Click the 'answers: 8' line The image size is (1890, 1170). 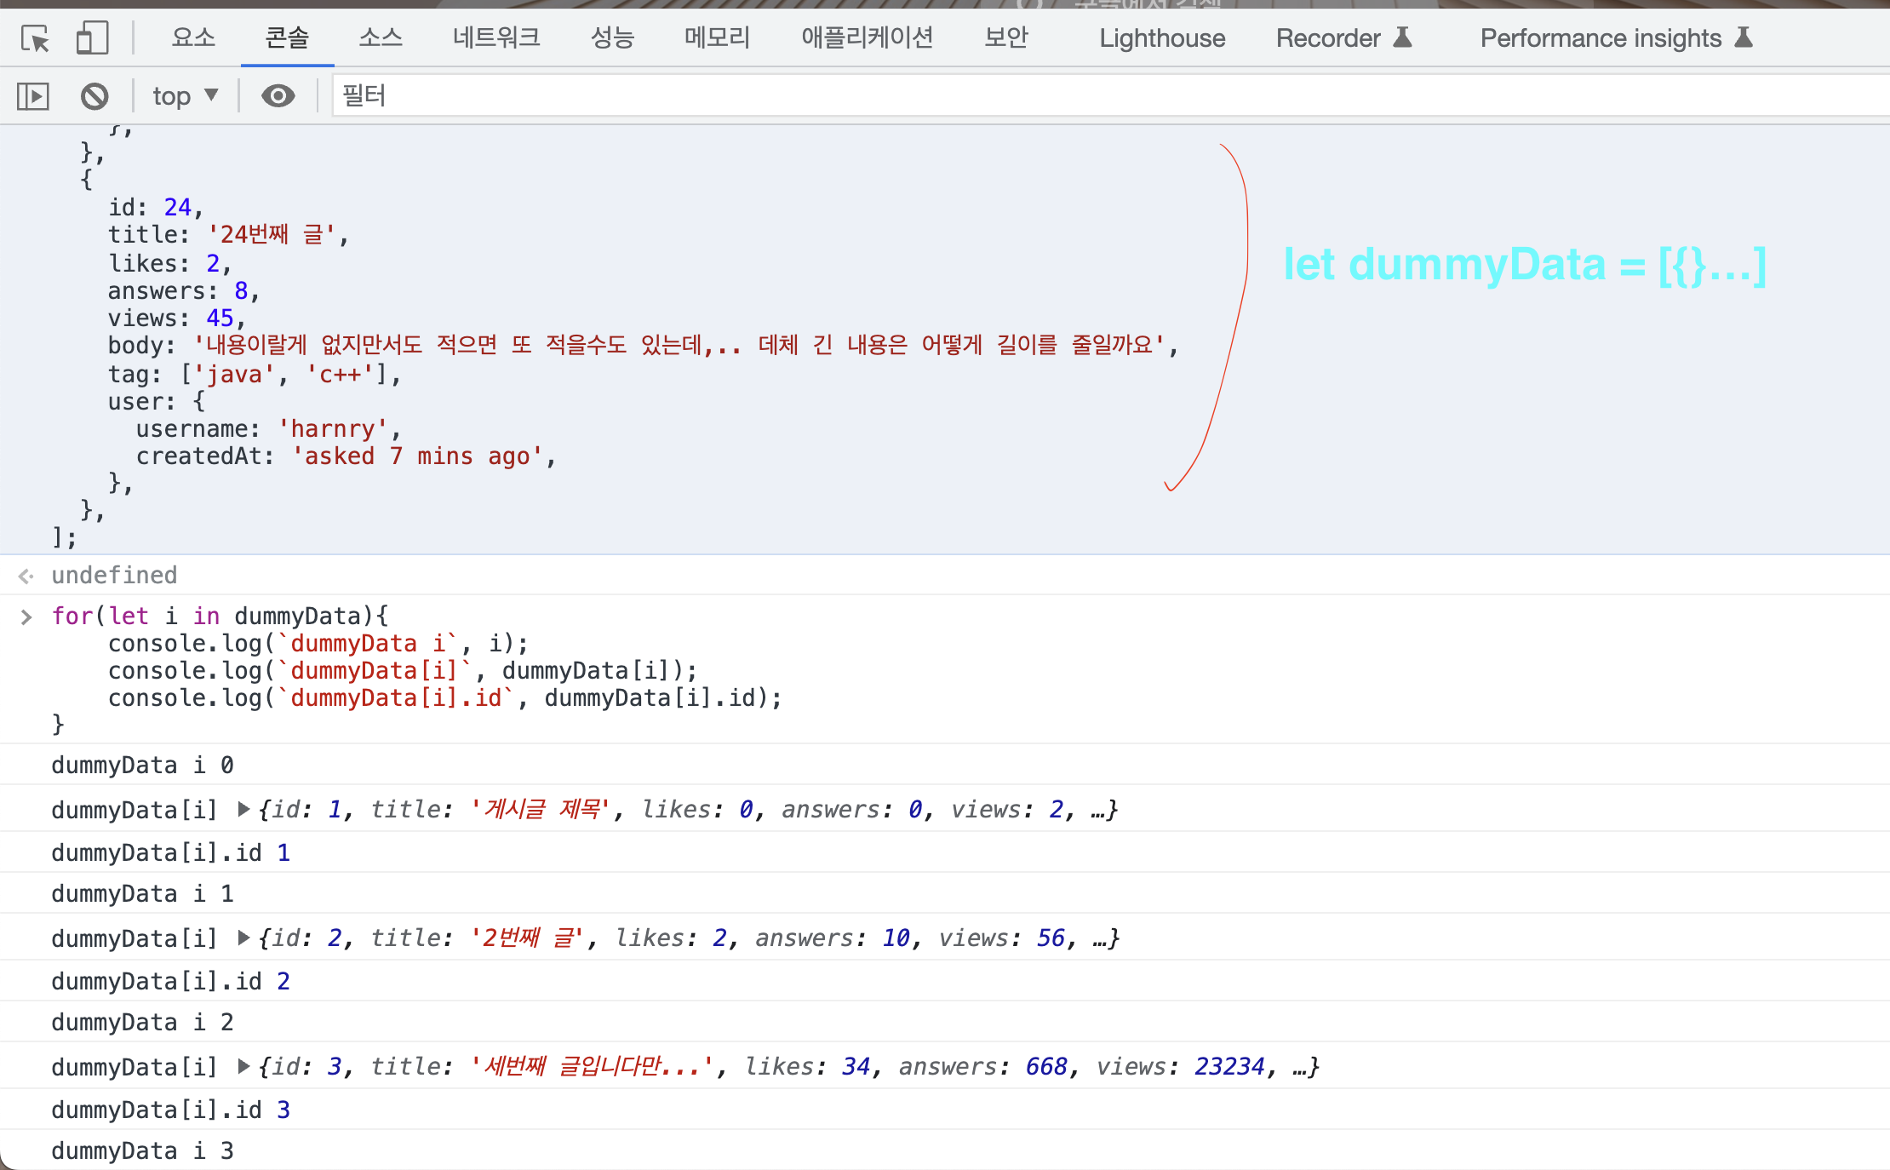click(183, 290)
